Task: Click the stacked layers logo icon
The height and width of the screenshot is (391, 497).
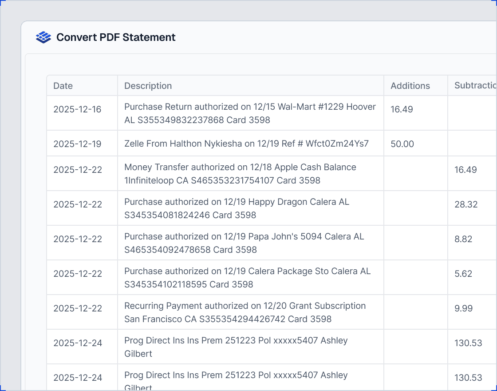Action: pyautogui.click(x=43, y=37)
